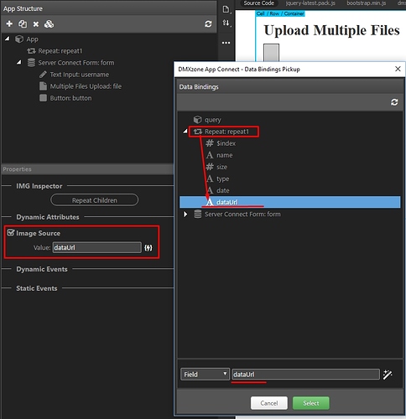Refresh the Data Bindings panel
The image size is (406, 419).
coord(394,102)
